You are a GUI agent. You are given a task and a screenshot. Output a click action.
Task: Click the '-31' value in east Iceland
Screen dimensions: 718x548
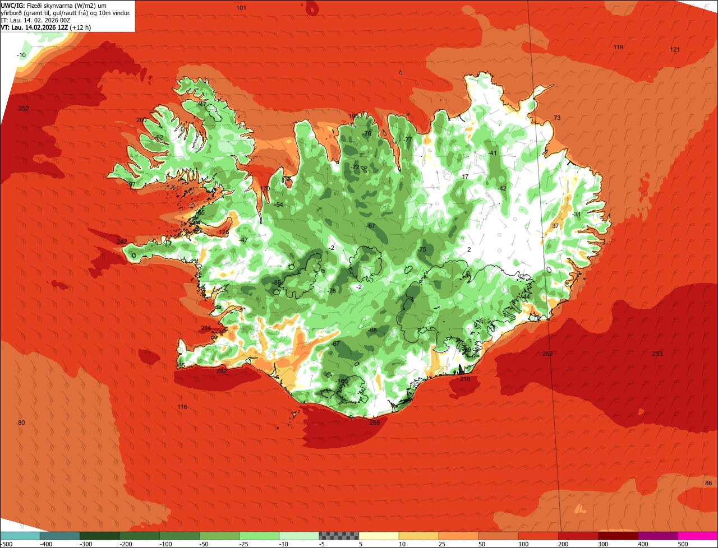(577, 214)
